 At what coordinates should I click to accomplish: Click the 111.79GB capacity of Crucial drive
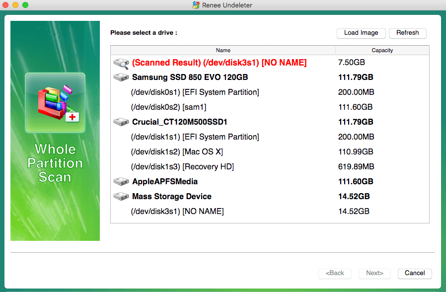(x=356, y=122)
